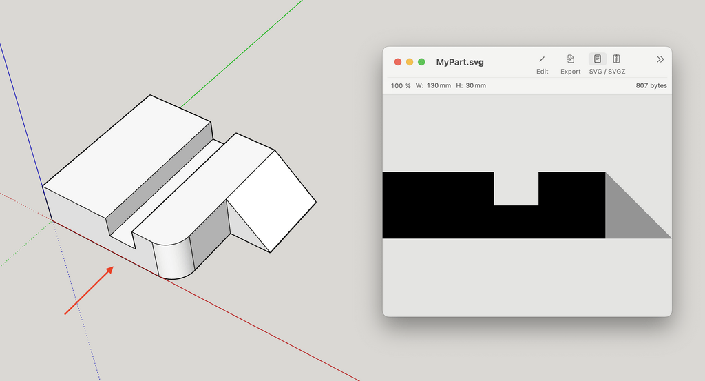705x381 pixels.
Task: Click the W: 130 mm width readout
Action: coord(433,85)
